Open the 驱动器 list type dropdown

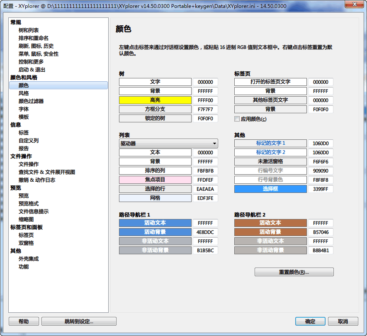(168, 143)
